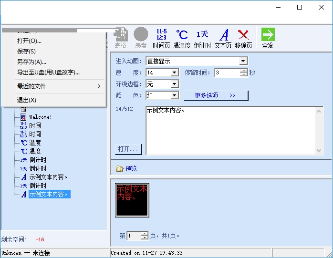Select the Welcome! item in tree
The image size is (333, 258).
(41, 117)
